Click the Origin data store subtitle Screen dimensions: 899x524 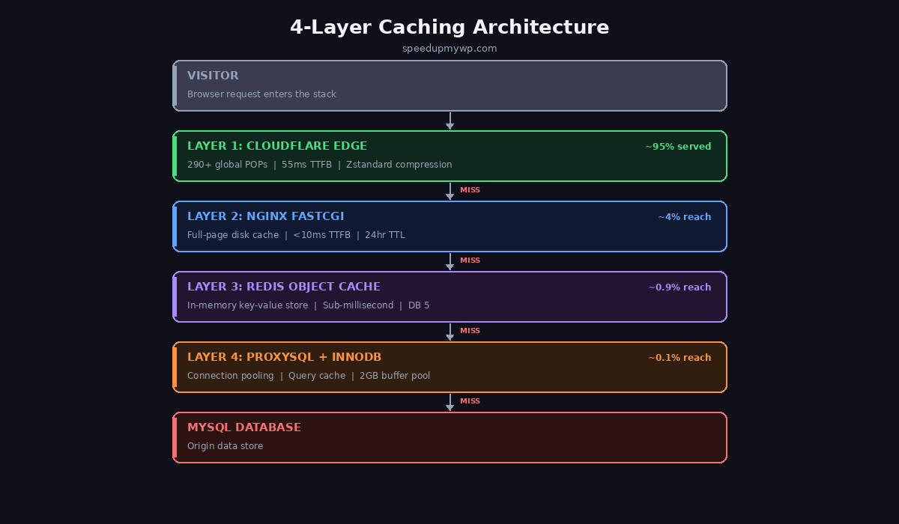[x=225, y=445]
